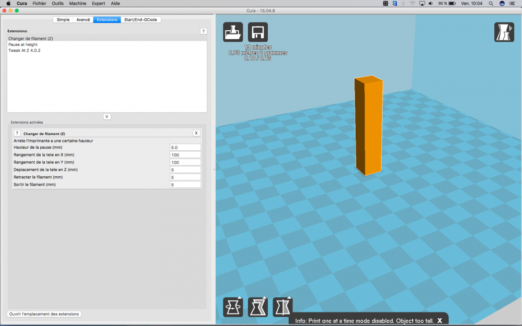522x326 pixels.
Task: Open the Aide menu
Action: (x=115, y=3)
